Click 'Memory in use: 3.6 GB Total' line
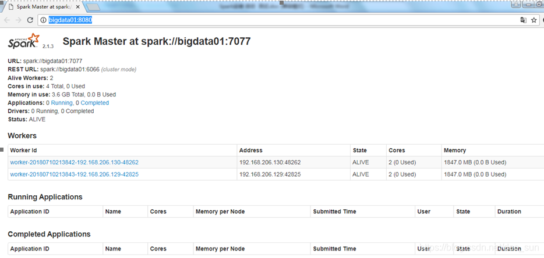The image size is (544, 258). tap(62, 94)
